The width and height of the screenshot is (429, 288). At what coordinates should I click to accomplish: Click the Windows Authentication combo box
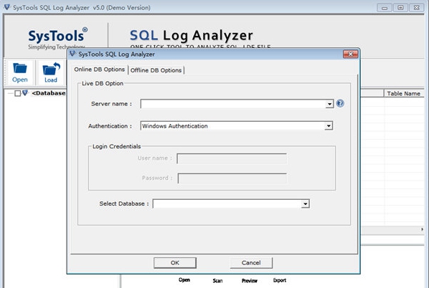click(237, 126)
